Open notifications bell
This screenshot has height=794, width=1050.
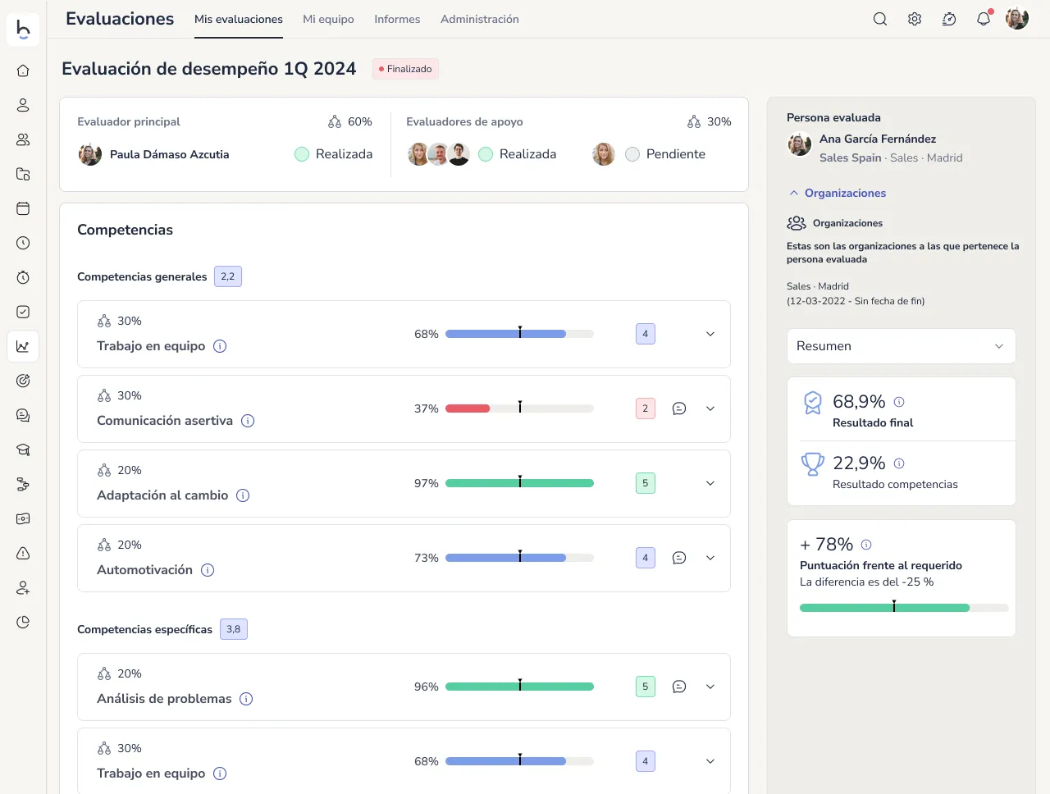pyautogui.click(x=984, y=19)
